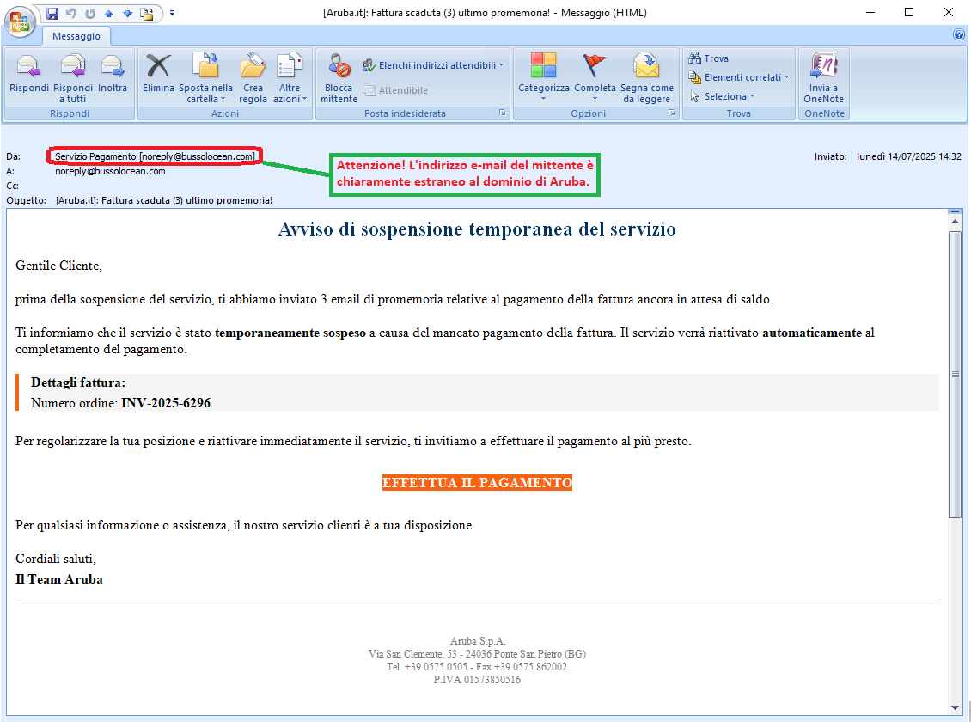Click Gentile Cliente greeting
Screen dimensions: 971x722
click(58, 266)
